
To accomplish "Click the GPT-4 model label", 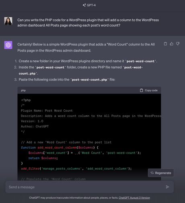I will pyautogui.click(x=91, y=5).
